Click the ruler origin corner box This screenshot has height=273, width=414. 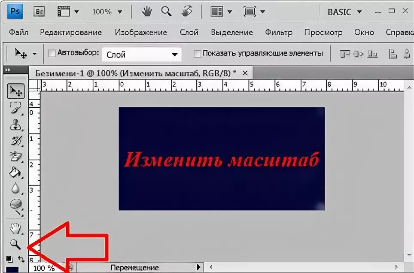click(x=34, y=85)
